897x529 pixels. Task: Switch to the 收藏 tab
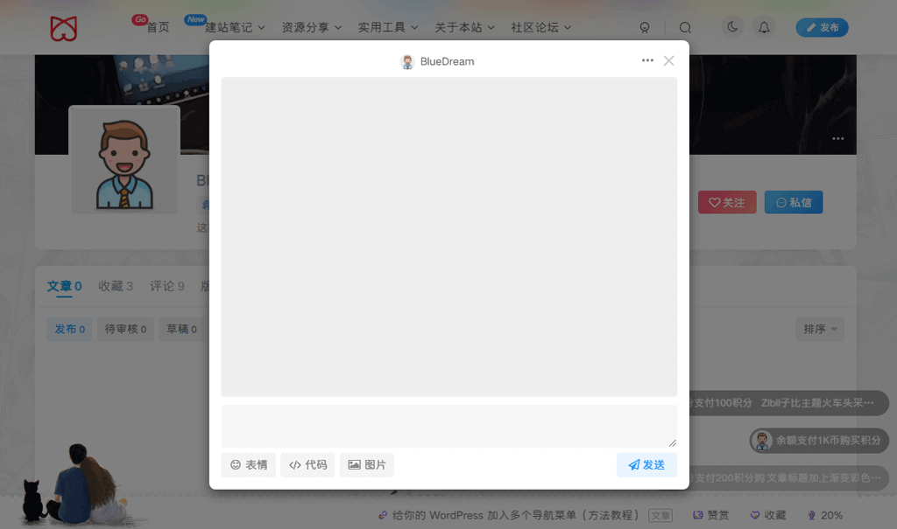point(116,286)
